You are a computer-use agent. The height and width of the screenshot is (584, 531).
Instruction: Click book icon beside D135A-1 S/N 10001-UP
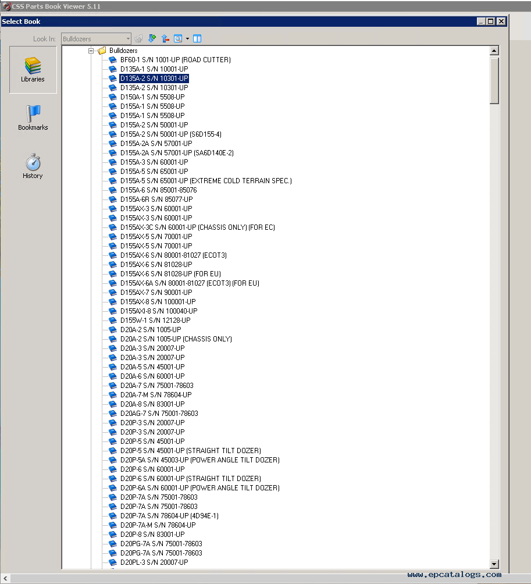(x=112, y=69)
